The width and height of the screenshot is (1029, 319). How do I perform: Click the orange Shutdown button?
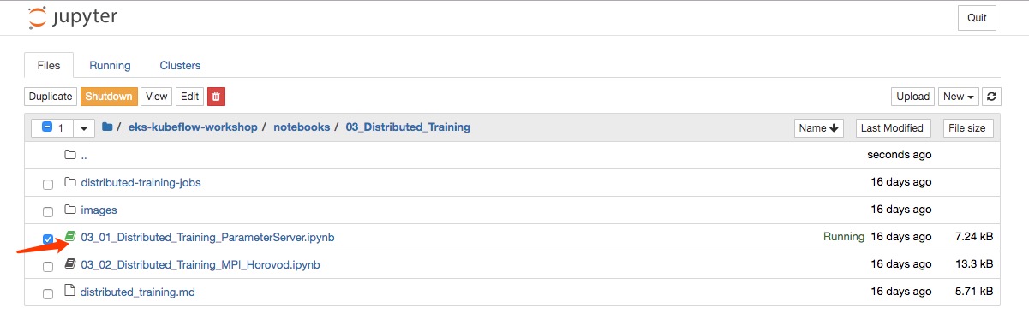[x=109, y=97]
